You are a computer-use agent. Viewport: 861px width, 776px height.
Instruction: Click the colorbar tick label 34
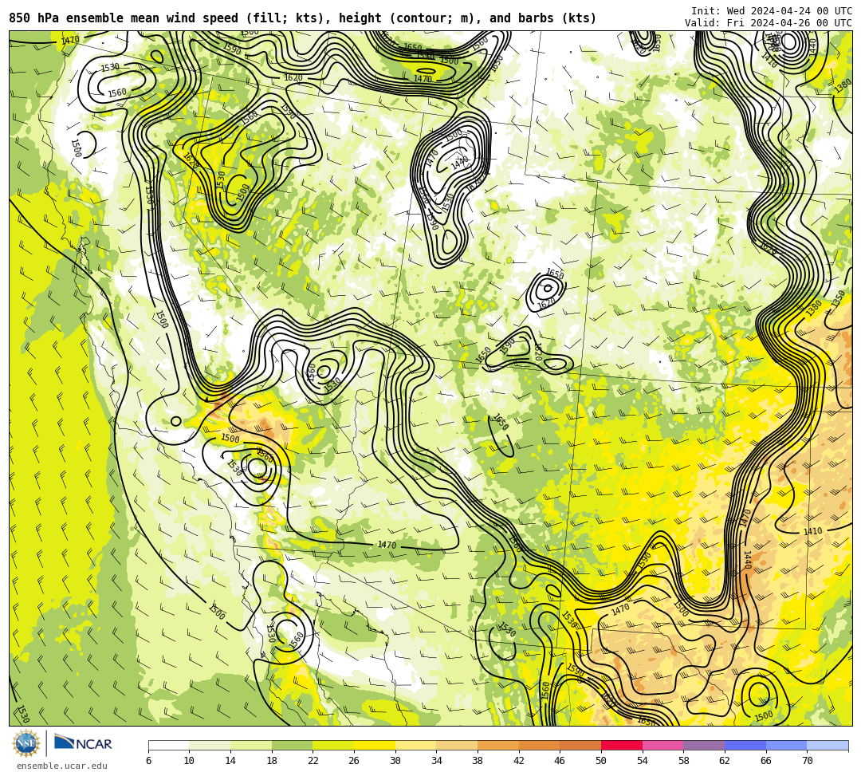[x=437, y=761]
